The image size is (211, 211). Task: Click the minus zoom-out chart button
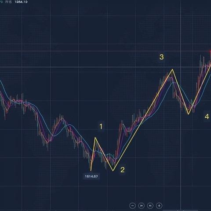[x=133, y=205]
